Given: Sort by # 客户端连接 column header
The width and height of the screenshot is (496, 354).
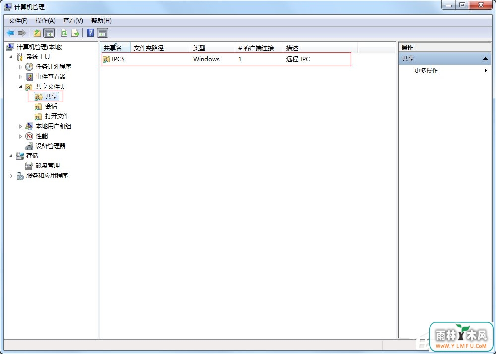Looking at the screenshot, I should 259,48.
